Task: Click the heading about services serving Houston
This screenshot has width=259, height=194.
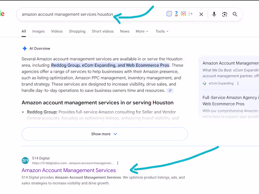Action: click(98, 102)
